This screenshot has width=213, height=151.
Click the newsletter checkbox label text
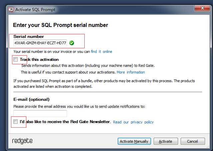pyautogui.click(x=65, y=122)
